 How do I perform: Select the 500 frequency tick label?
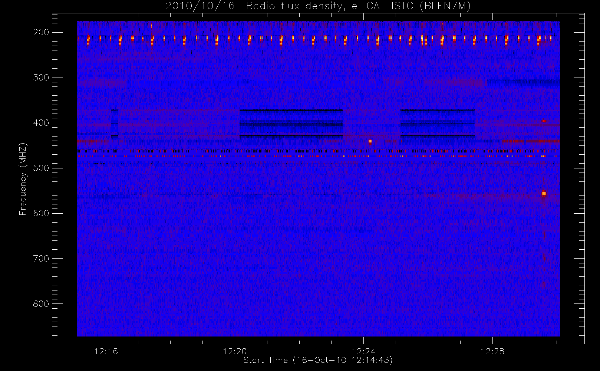coord(41,168)
